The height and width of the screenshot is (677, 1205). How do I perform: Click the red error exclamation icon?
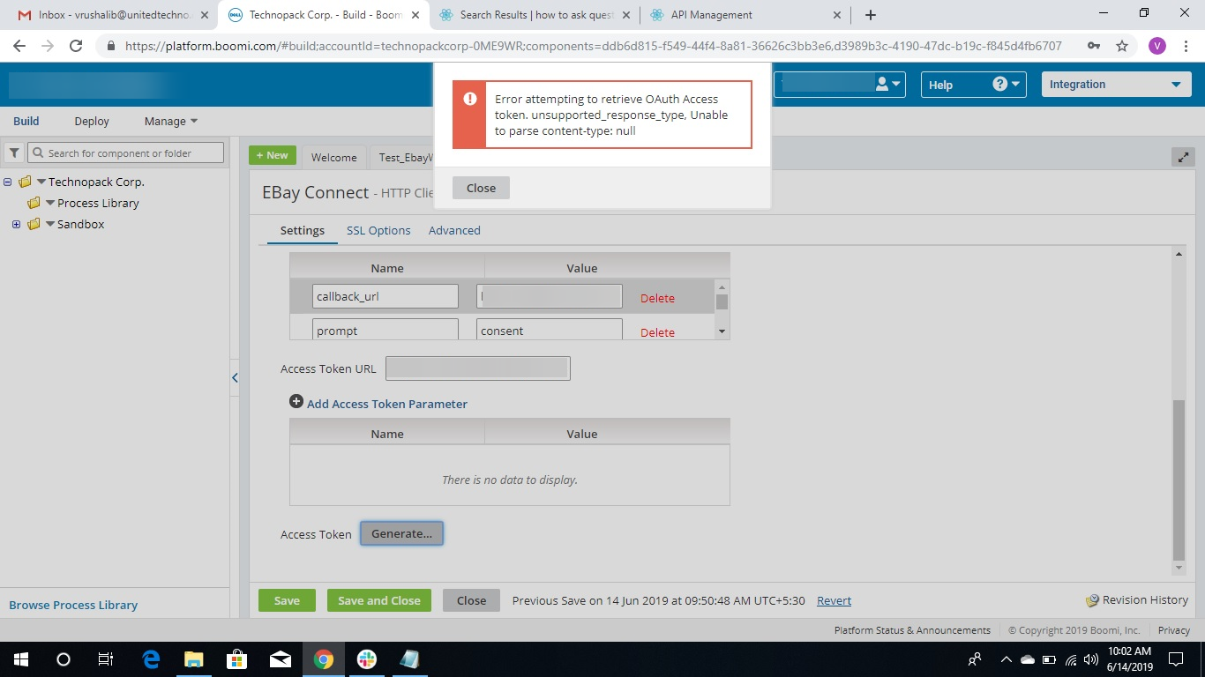[469, 99]
